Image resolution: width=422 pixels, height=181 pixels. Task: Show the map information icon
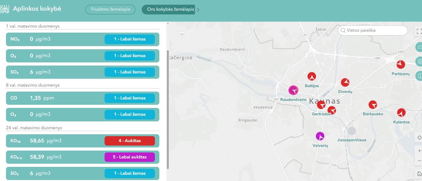(x=419, y=76)
